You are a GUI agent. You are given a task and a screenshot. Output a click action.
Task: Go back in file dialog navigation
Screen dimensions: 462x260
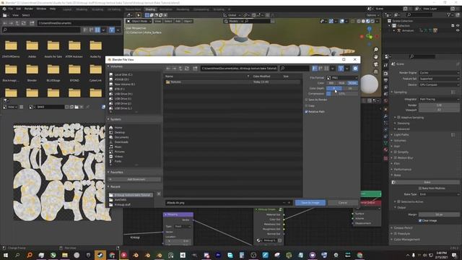tap(168, 69)
